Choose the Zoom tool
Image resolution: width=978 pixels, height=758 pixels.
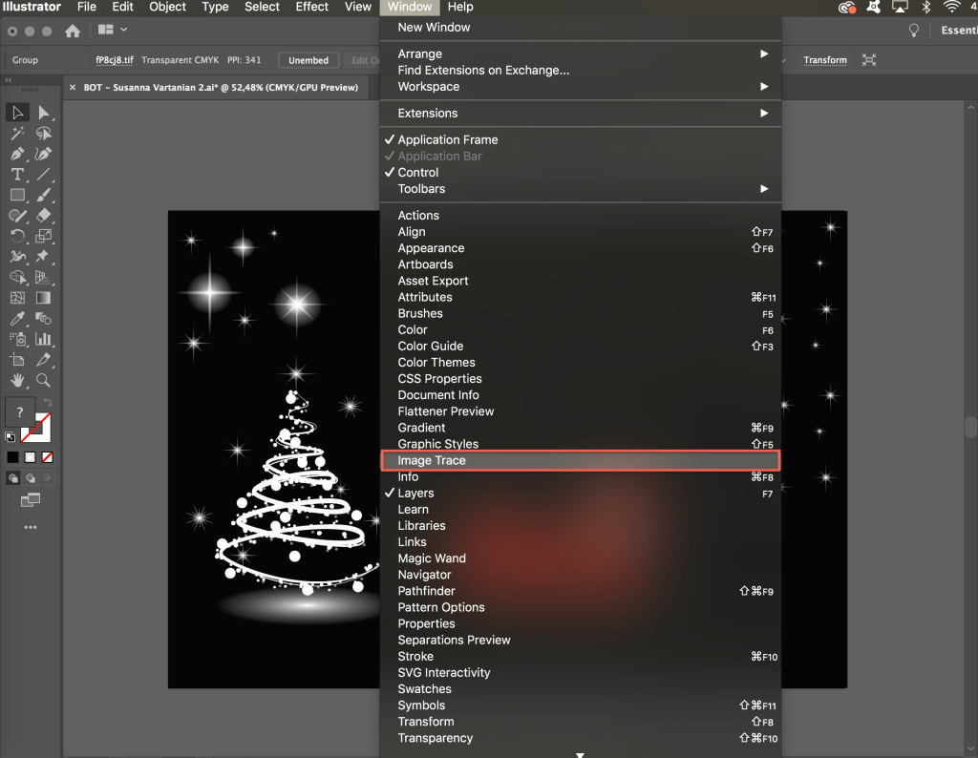pyautogui.click(x=43, y=380)
